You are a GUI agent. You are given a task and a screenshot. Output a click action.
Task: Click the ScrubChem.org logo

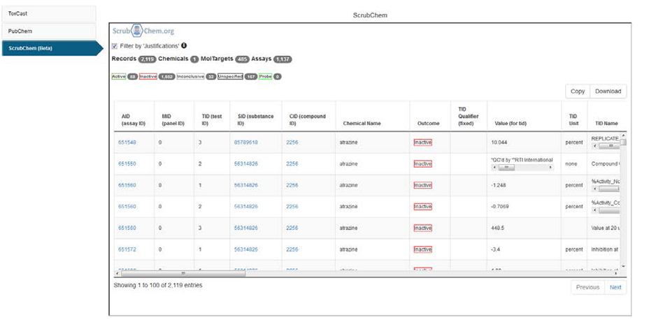pyautogui.click(x=143, y=31)
